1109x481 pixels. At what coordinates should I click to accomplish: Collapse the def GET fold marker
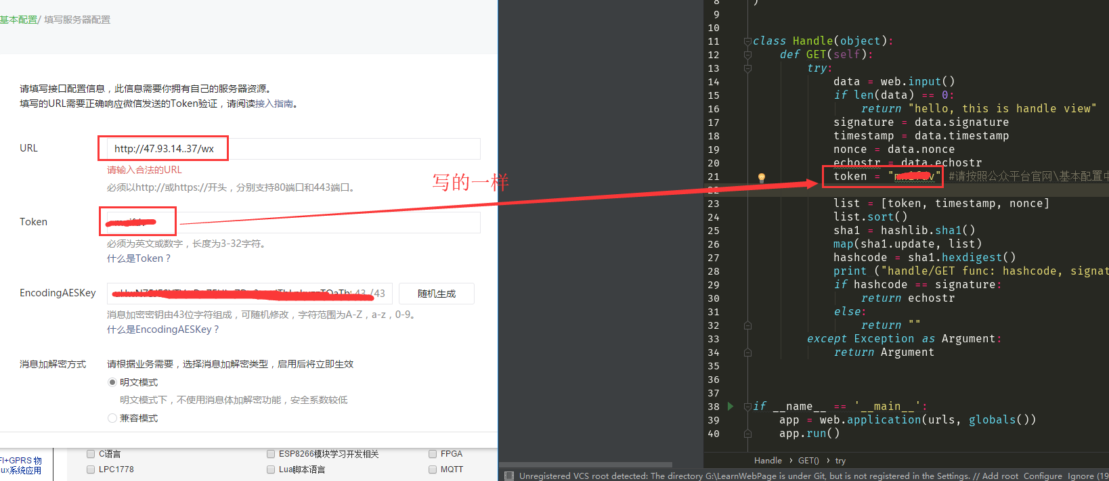pos(747,55)
